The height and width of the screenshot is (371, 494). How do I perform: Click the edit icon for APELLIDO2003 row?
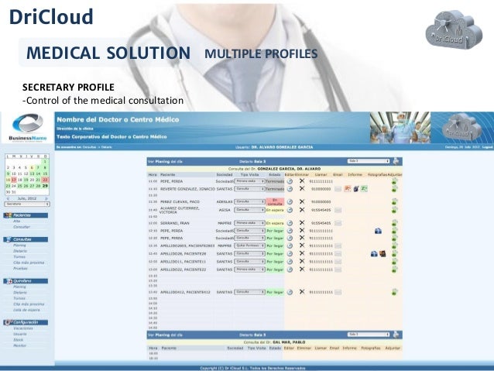pos(290,246)
